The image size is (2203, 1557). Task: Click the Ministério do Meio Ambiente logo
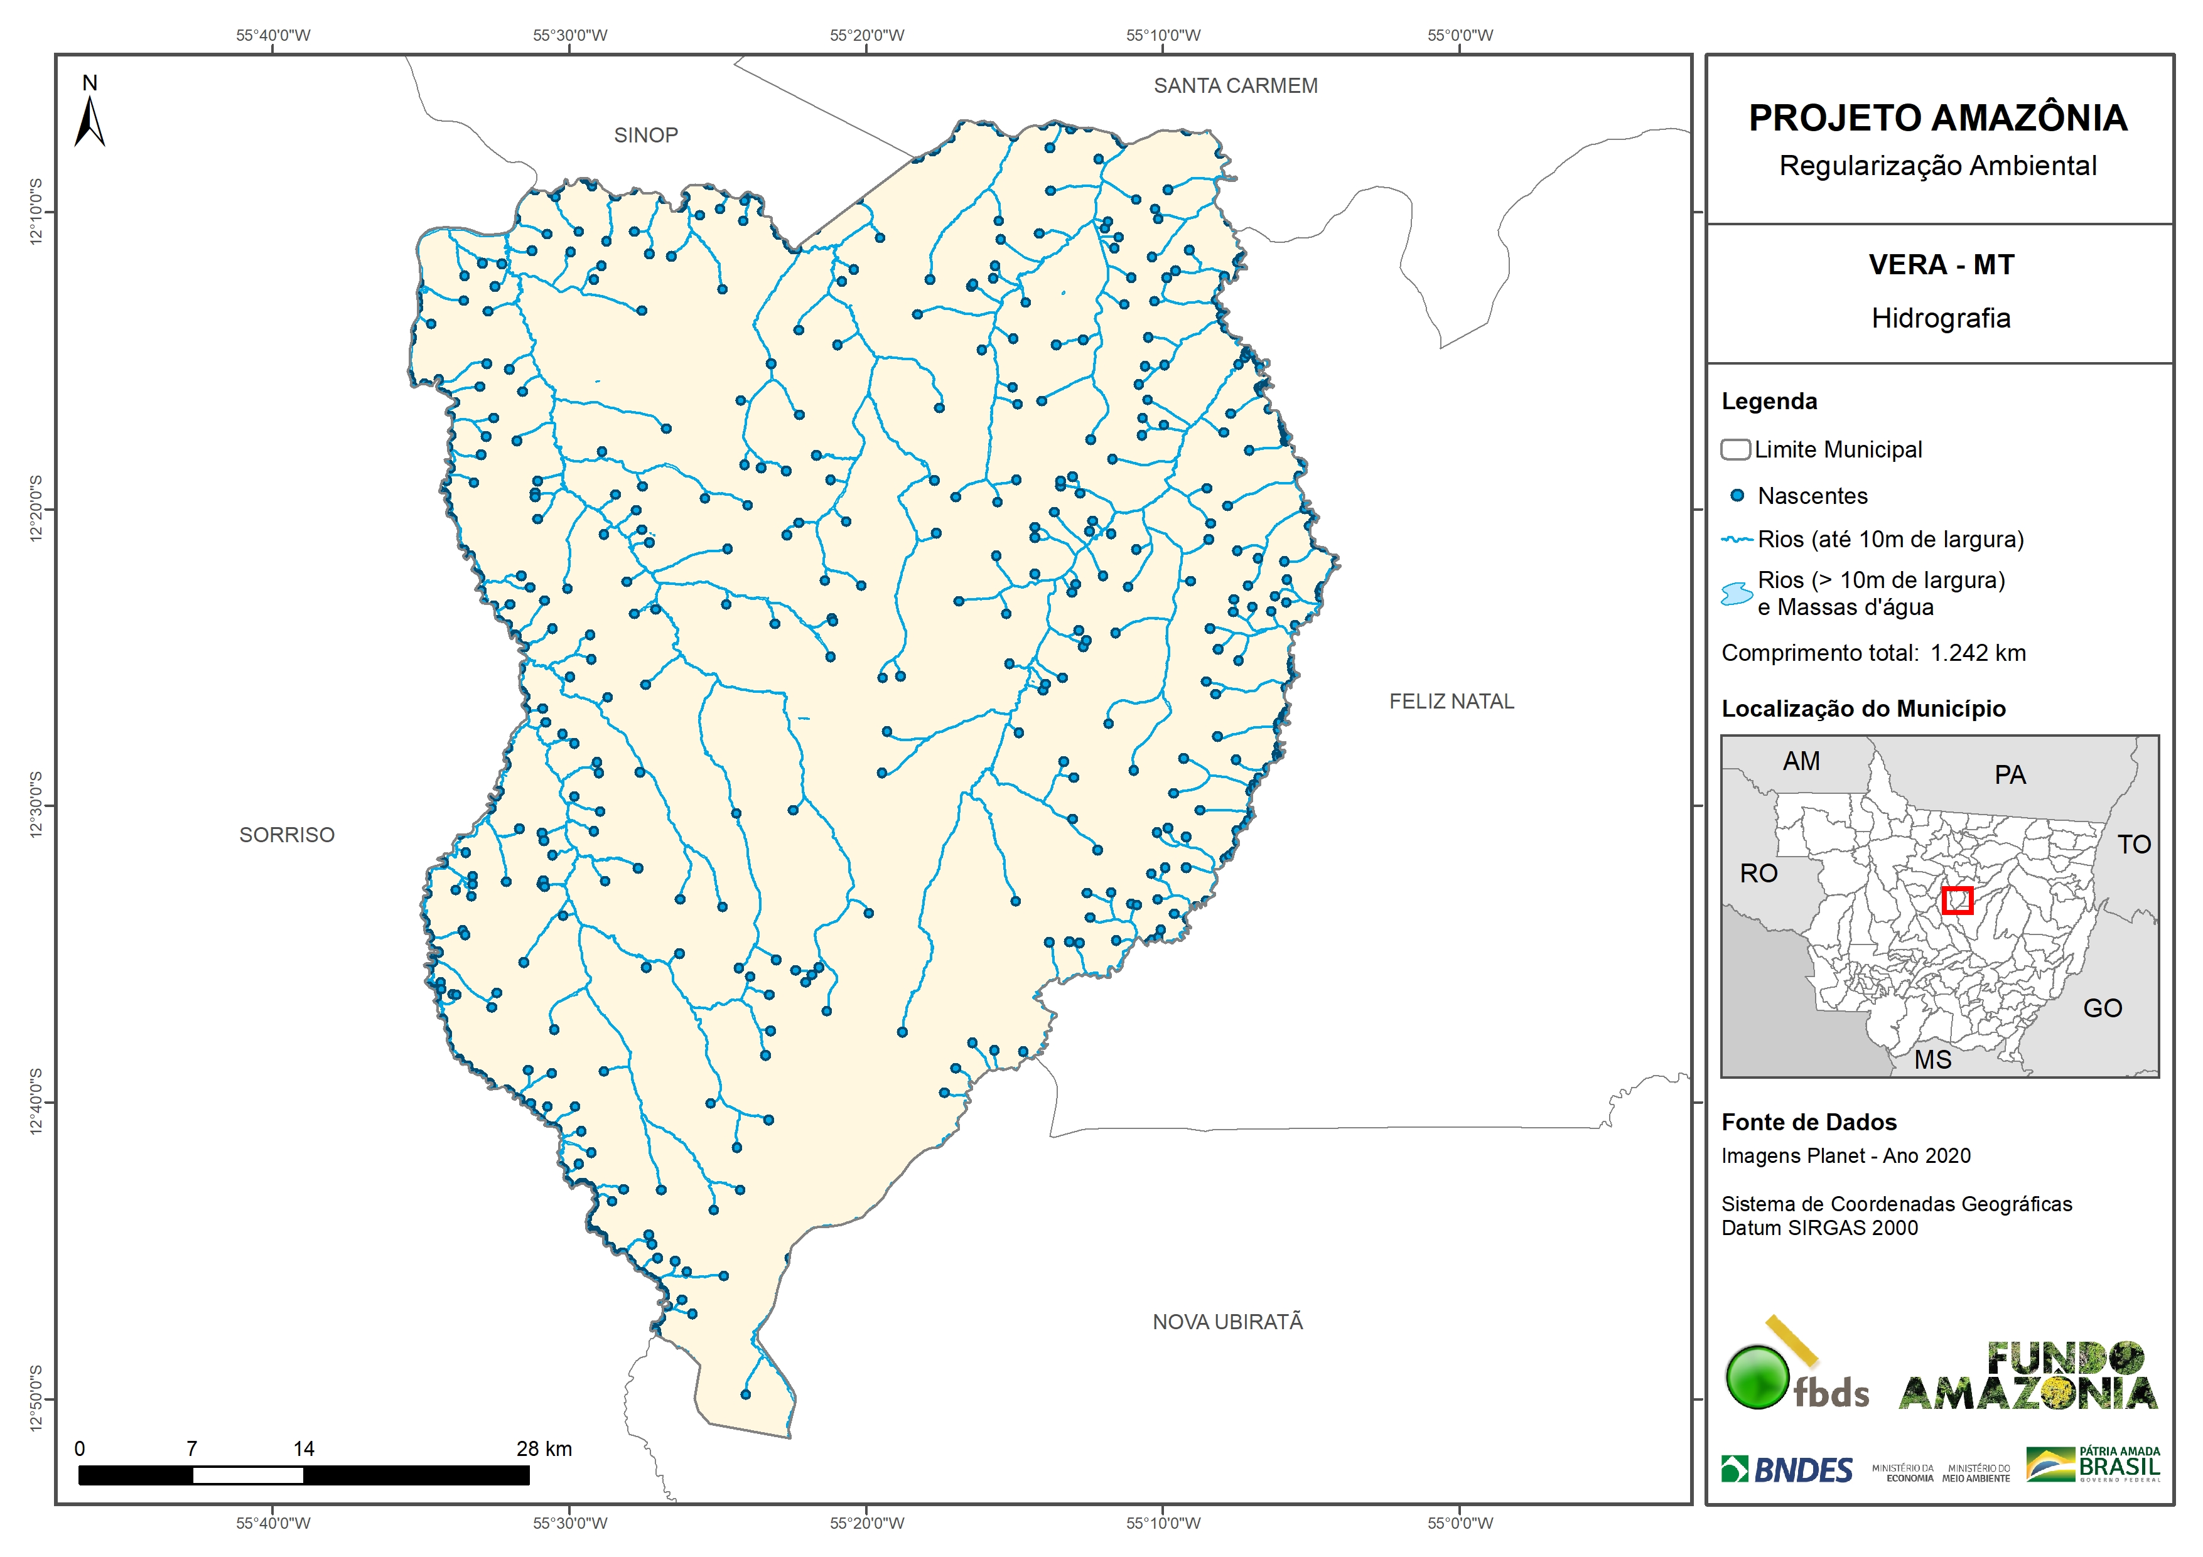[x=1976, y=1472]
